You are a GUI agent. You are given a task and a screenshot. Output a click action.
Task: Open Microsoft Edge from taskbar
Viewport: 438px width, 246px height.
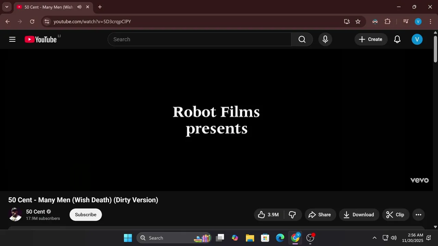(x=280, y=238)
